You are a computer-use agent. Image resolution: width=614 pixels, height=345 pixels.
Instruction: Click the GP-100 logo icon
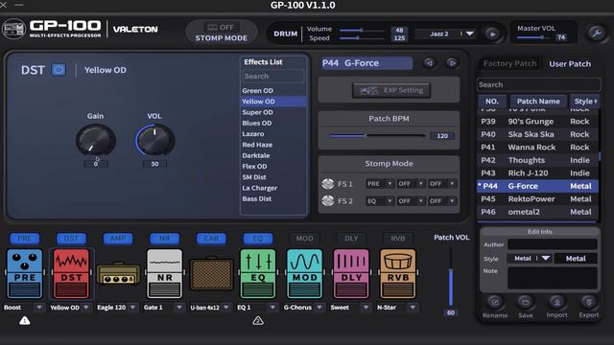coord(13,29)
